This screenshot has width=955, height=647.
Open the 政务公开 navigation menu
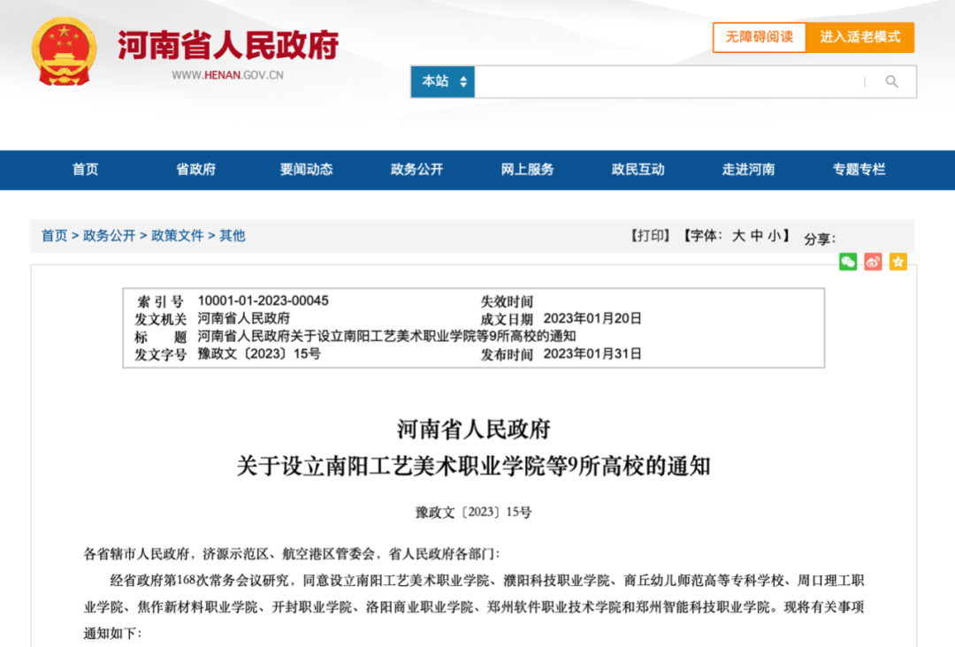pos(416,170)
